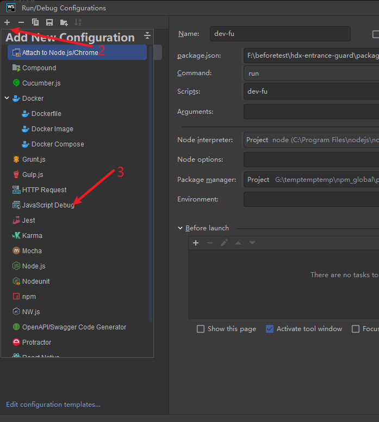
Task: Choose the Compound configuration type
Action: 77,68
